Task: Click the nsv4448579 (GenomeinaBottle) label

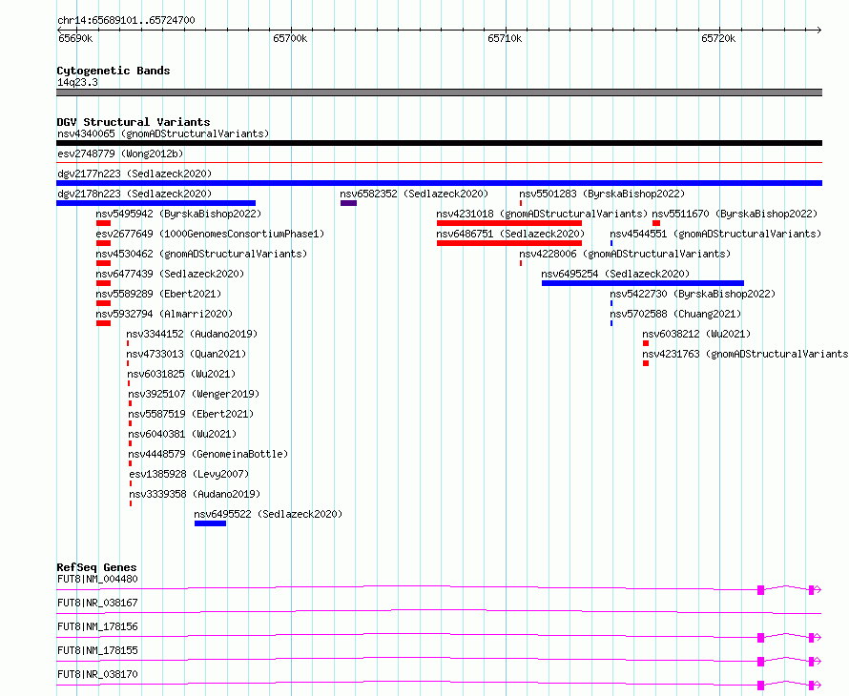Action: pyautogui.click(x=208, y=454)
